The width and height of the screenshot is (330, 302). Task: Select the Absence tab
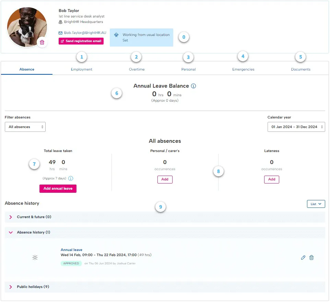(x=27, y=69)
